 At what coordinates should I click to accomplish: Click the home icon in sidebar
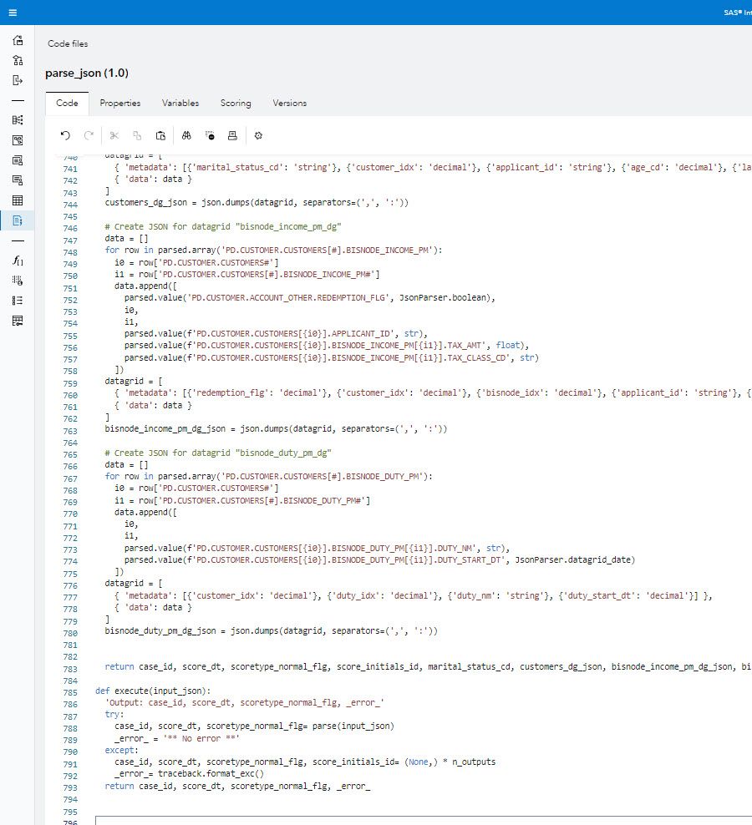coord(18,41)
